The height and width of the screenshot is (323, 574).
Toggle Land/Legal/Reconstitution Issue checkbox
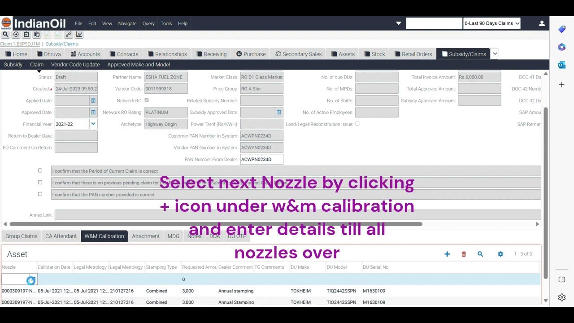pyautogui.click(x=357, y=123)
